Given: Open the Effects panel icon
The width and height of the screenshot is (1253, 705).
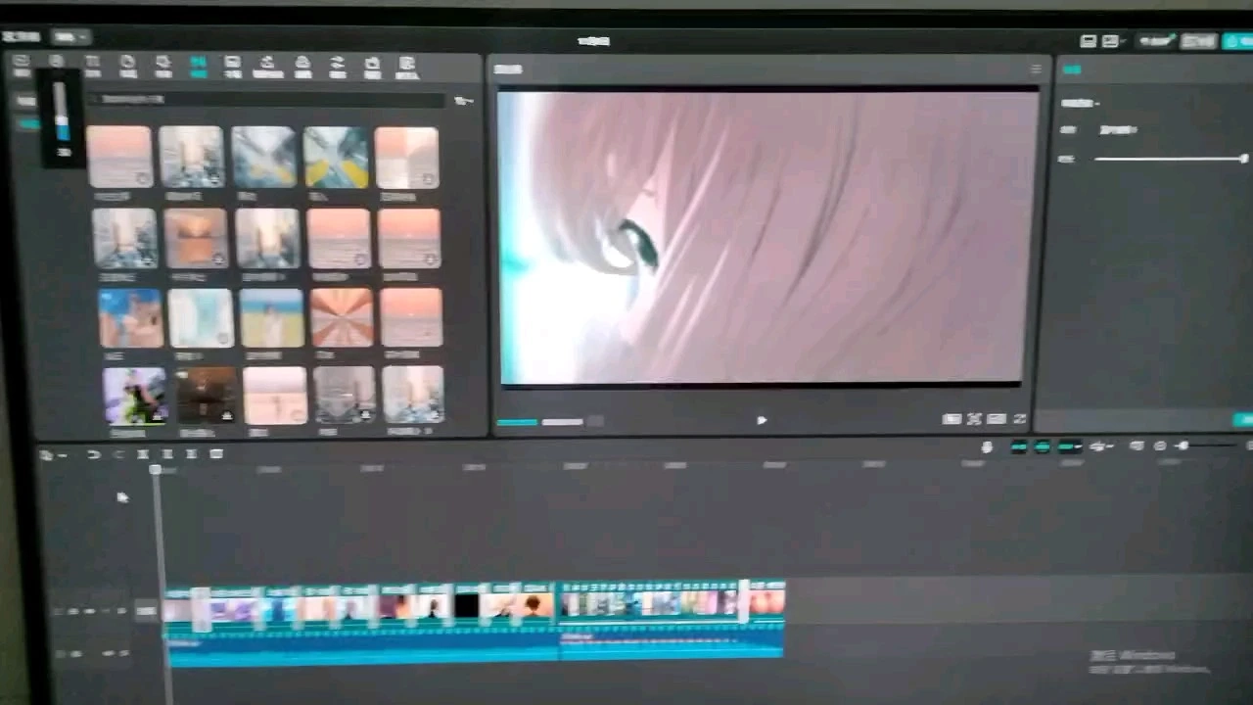Looking at the screenshot, I should click(162, 66).
